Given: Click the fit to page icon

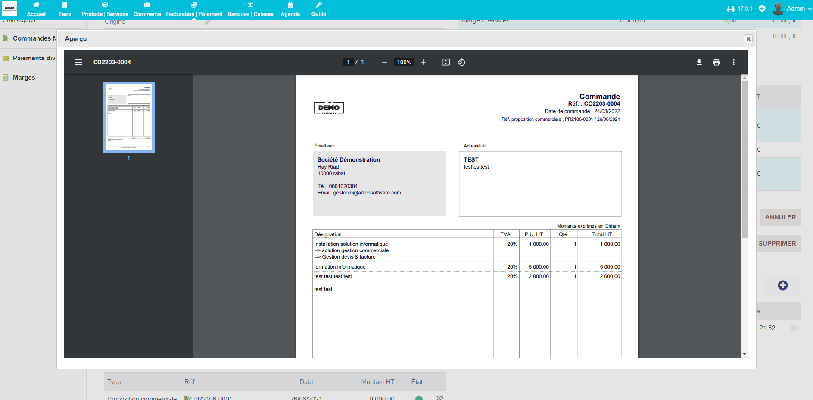Looking at the screenshot, I should 446,62.
